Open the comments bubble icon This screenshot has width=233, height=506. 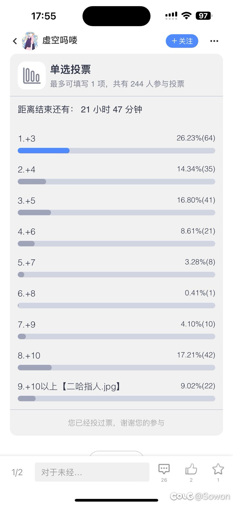pos(164,469)
